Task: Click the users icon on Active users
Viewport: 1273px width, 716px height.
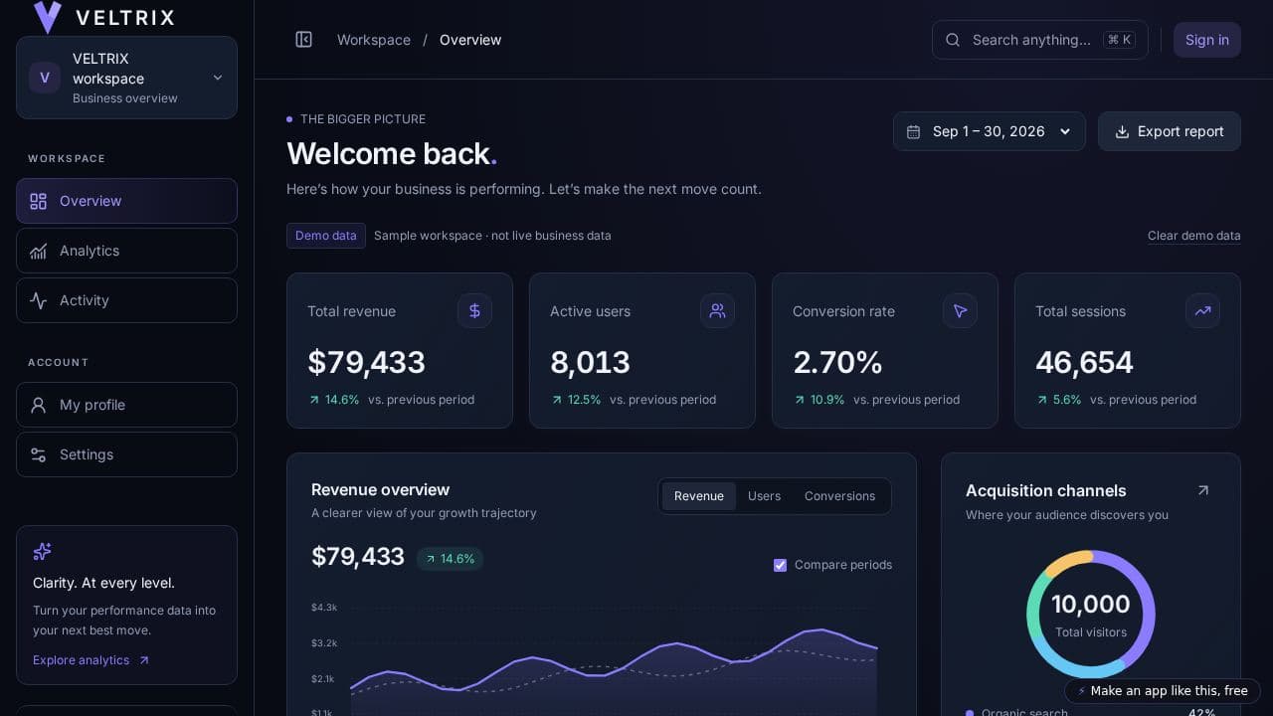Action: pos(717,311)
